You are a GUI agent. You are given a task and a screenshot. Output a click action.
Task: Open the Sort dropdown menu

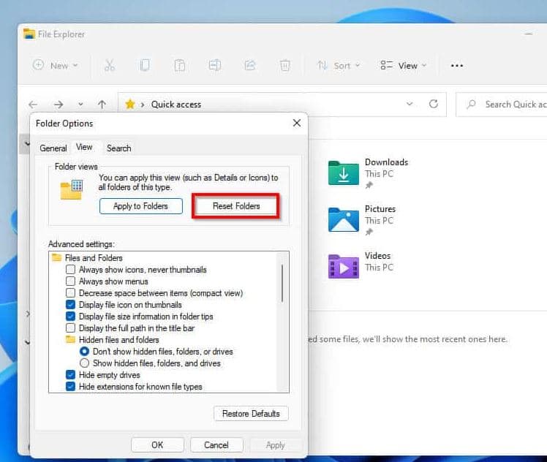[x=339, y=65]
